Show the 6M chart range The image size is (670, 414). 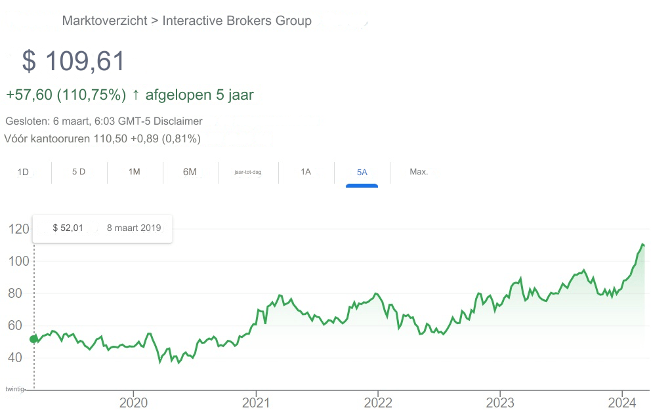point(190,172)
